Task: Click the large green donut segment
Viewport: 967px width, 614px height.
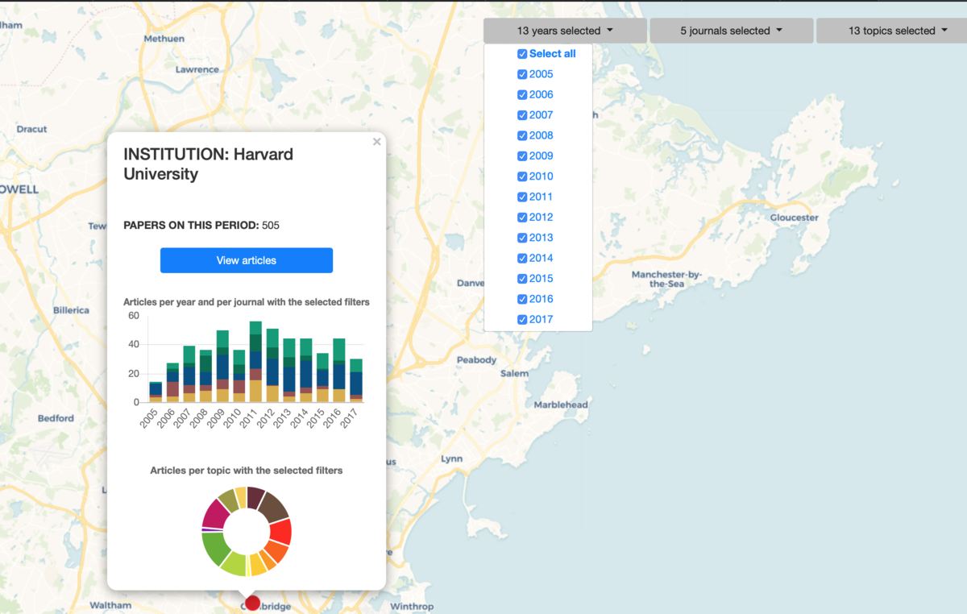Action: tap(216, 549)
